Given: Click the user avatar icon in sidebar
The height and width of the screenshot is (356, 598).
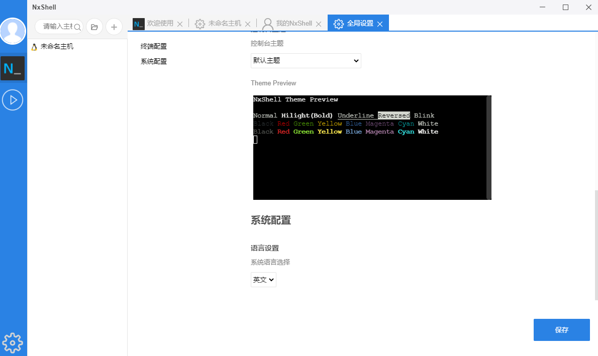Looking at the screenshot, I should tap(13, 31).
